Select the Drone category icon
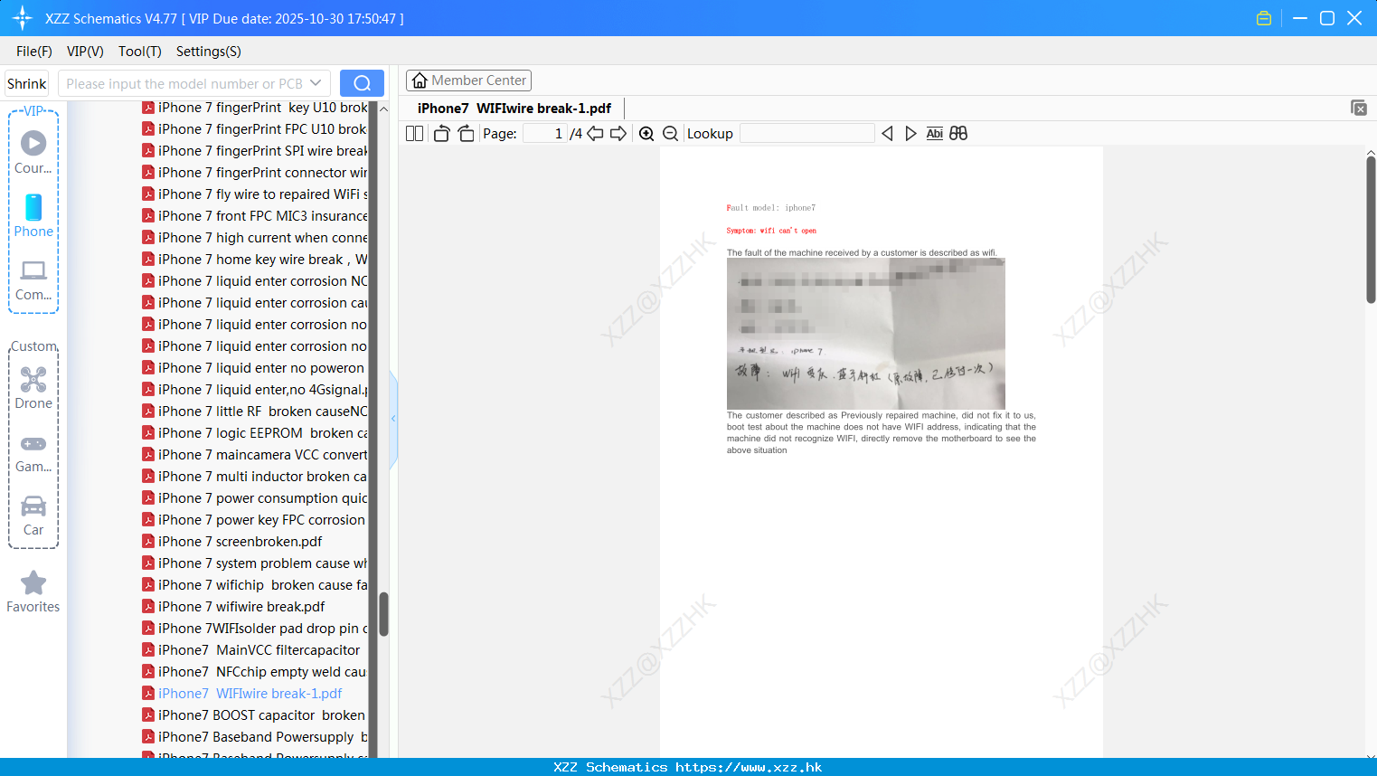Image resolution: width=1377 pixels, height=776 pixels. coord(33,388)
